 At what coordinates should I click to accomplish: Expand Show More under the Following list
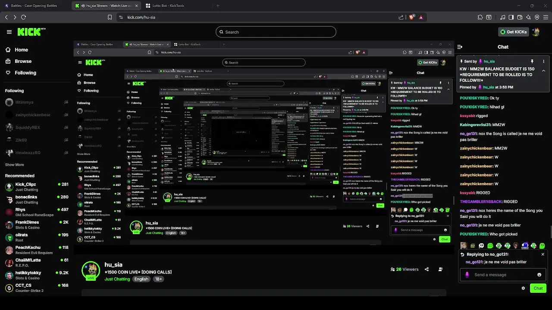pyautogui.click(x=15, y=165)
